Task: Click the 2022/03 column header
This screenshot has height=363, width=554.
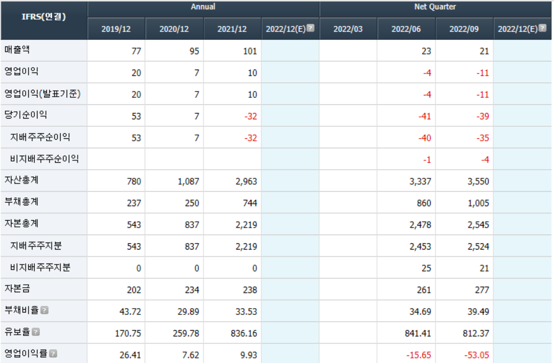Action: 348,29
